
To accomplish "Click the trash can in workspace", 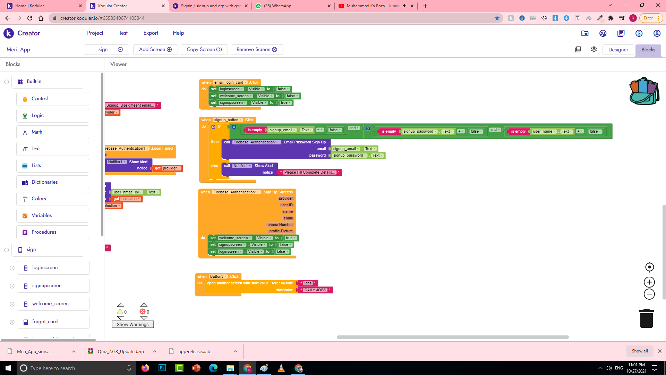I will point(646,318).
